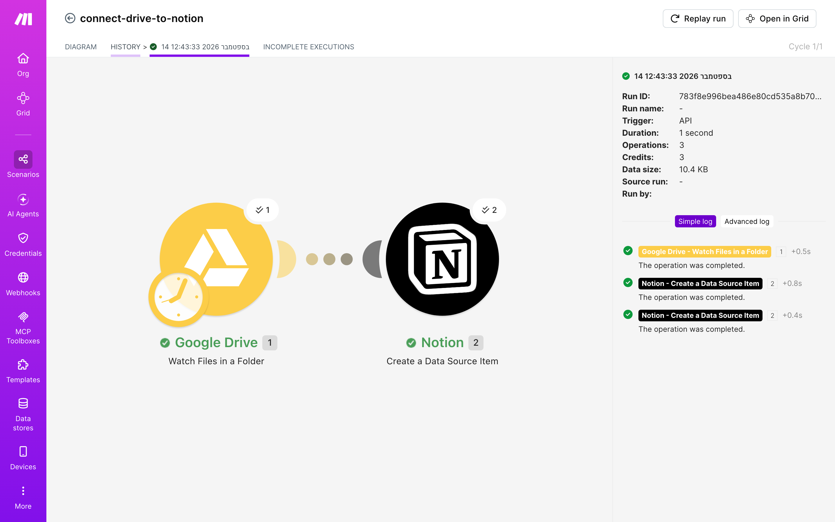Switch to Simple log
The height and width of the screenshot is (522, 835).
695,221
